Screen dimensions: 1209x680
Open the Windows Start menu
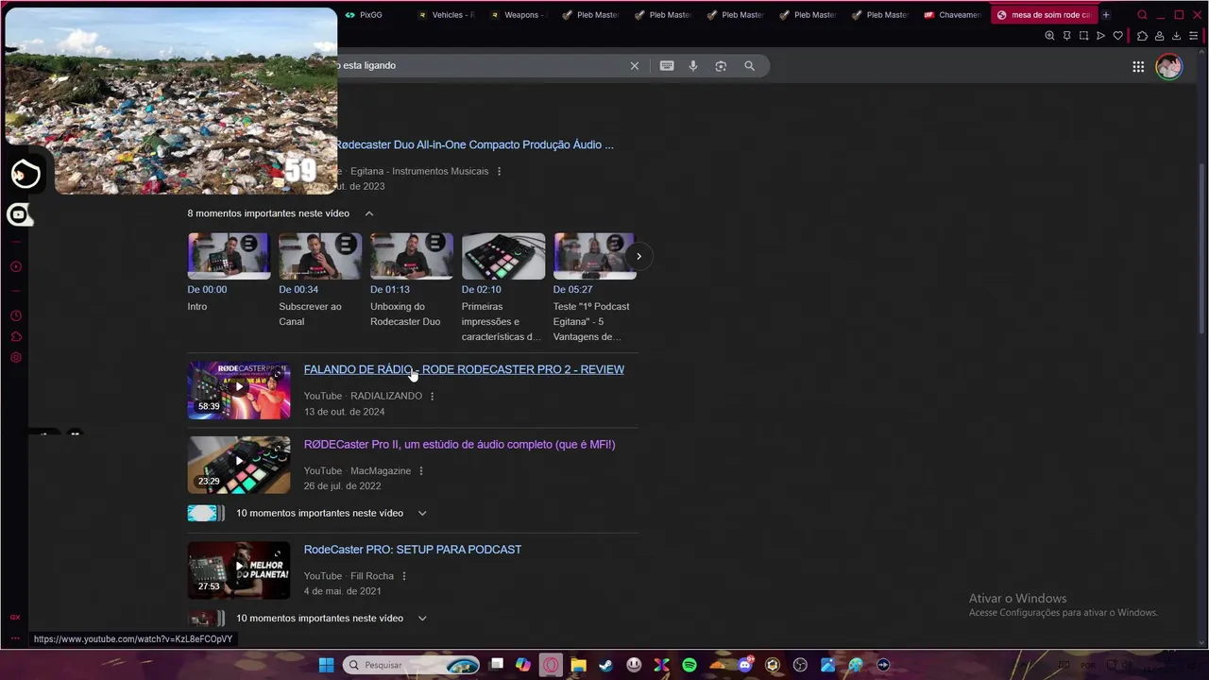[326, 665]
